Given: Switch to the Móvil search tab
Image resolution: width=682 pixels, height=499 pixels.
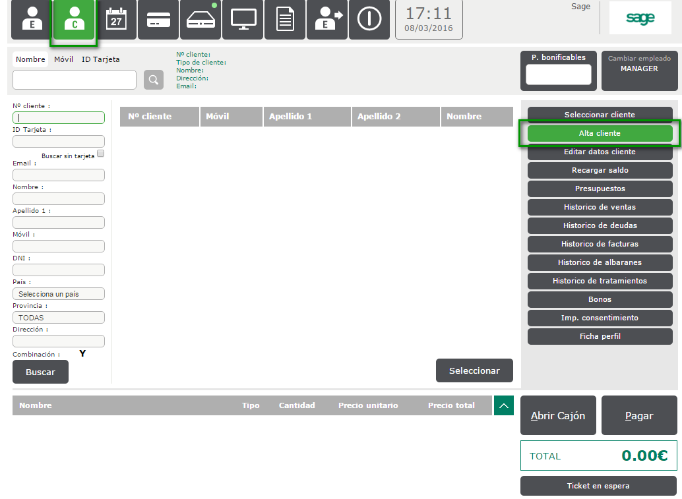Looking at the screenshot, I should (x=63, y=59).
